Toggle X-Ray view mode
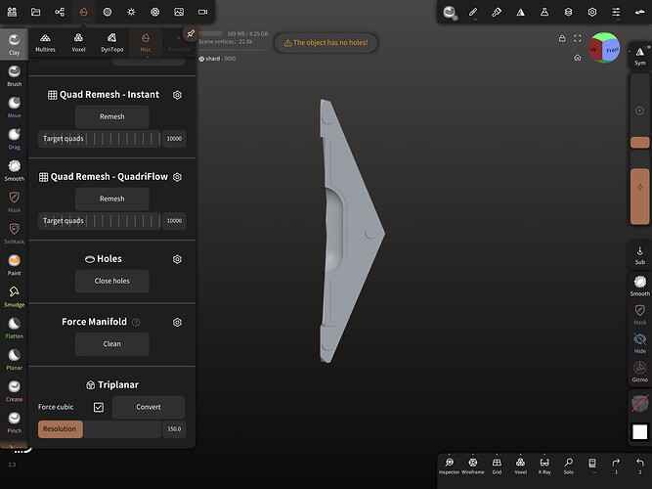The height and width of the screenshot is (489, 652). tap(544, 467)
